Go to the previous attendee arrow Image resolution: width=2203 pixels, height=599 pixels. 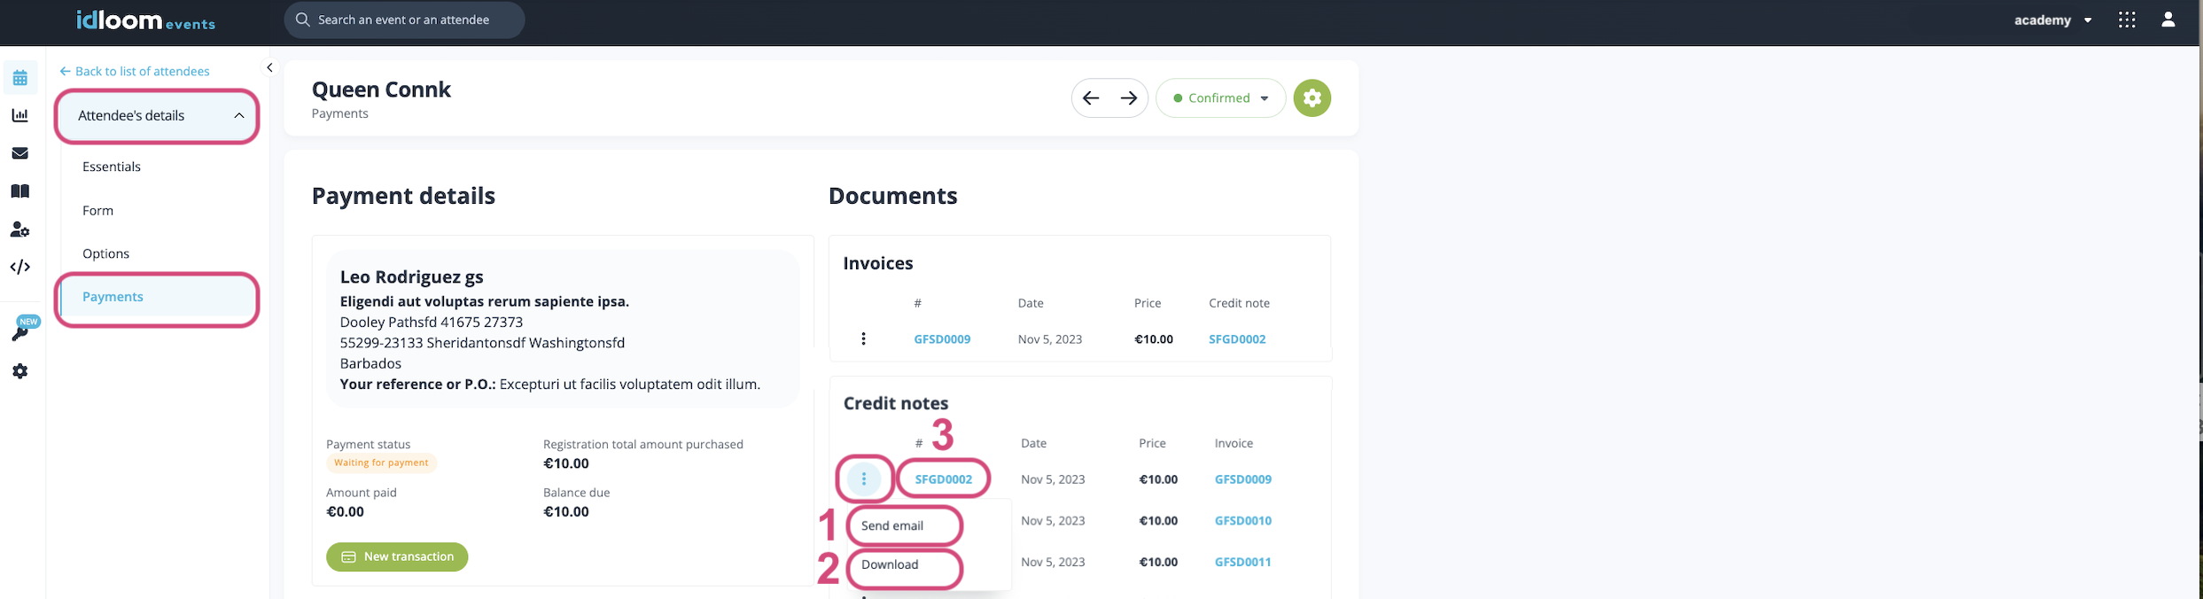(x=1091, y=98)
